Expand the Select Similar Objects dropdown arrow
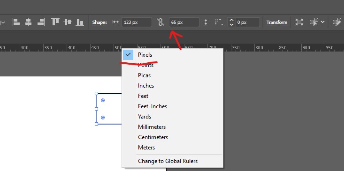The height and width of the screenshot is (171, 344). point(322,22)
